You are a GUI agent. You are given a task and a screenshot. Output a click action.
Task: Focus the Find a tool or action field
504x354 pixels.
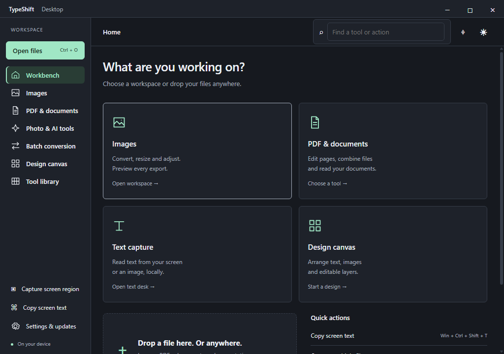tap(386, 32)
